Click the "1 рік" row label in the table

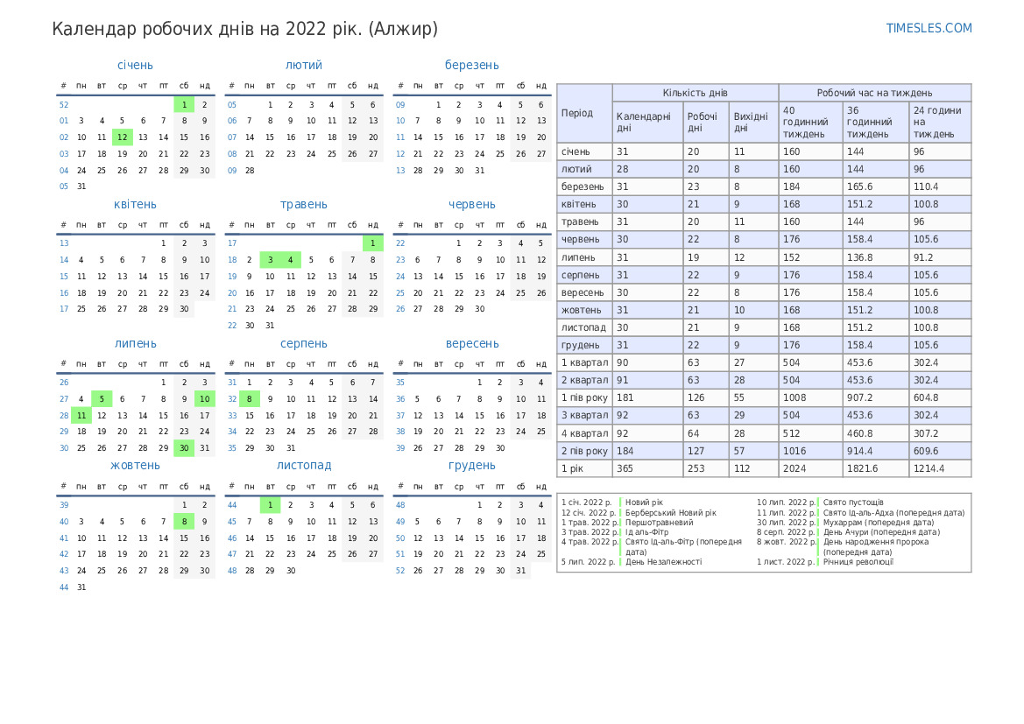[x=584, y=468]
